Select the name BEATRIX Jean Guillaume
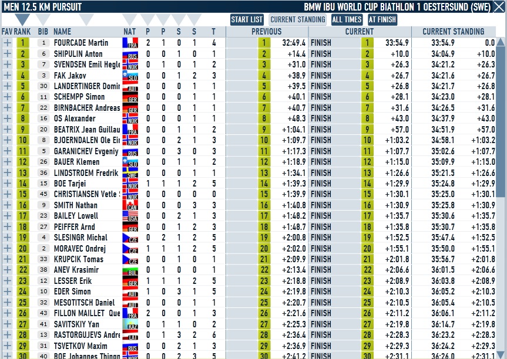This screenshot has width=507, height=359. pyautogui.click(x=87, y=130)
